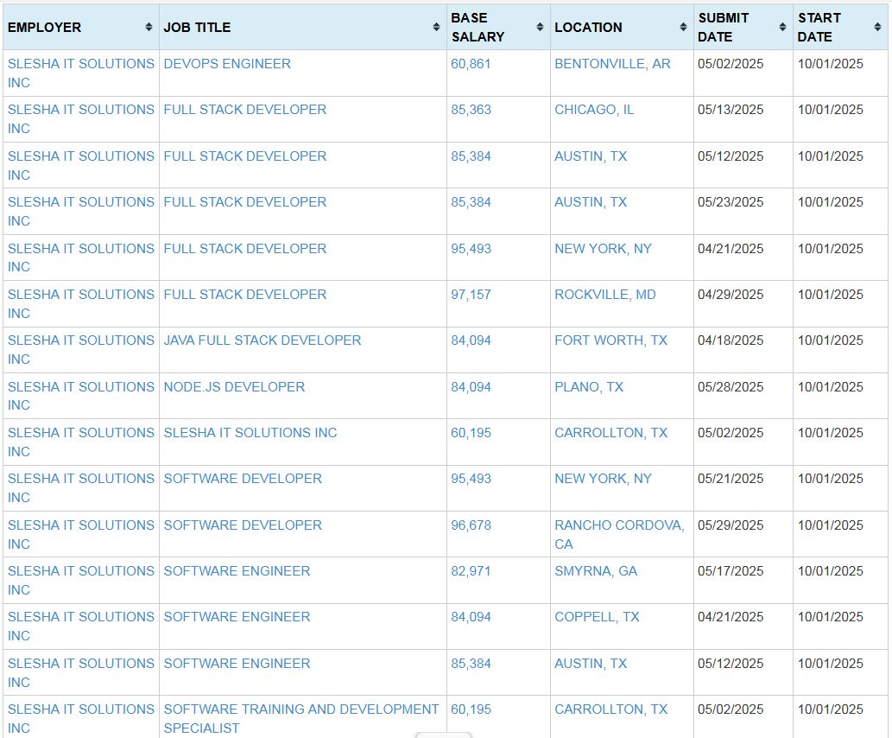
Task: Open SMYRNA, GA location link
Action: point(596,570)
